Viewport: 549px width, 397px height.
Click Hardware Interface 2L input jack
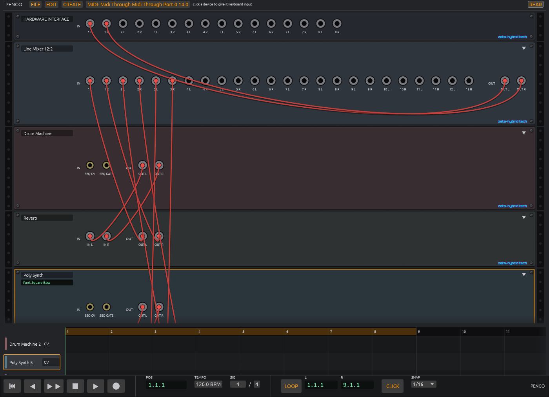pos(123,23)
